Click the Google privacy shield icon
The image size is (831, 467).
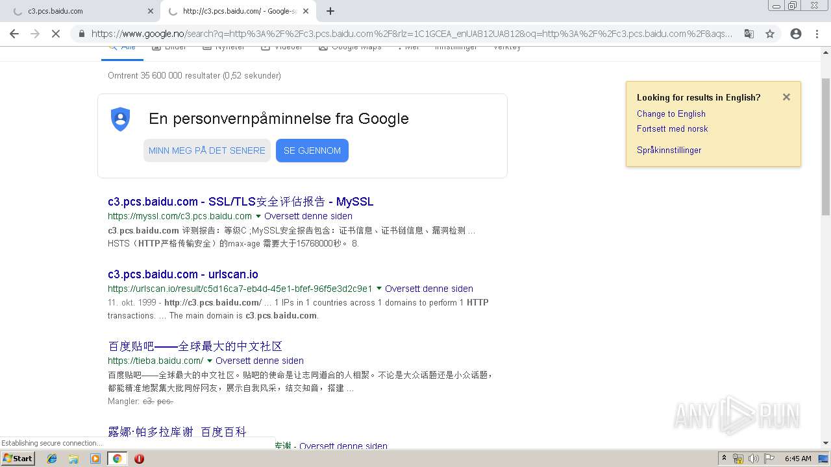tap(121, 119)
